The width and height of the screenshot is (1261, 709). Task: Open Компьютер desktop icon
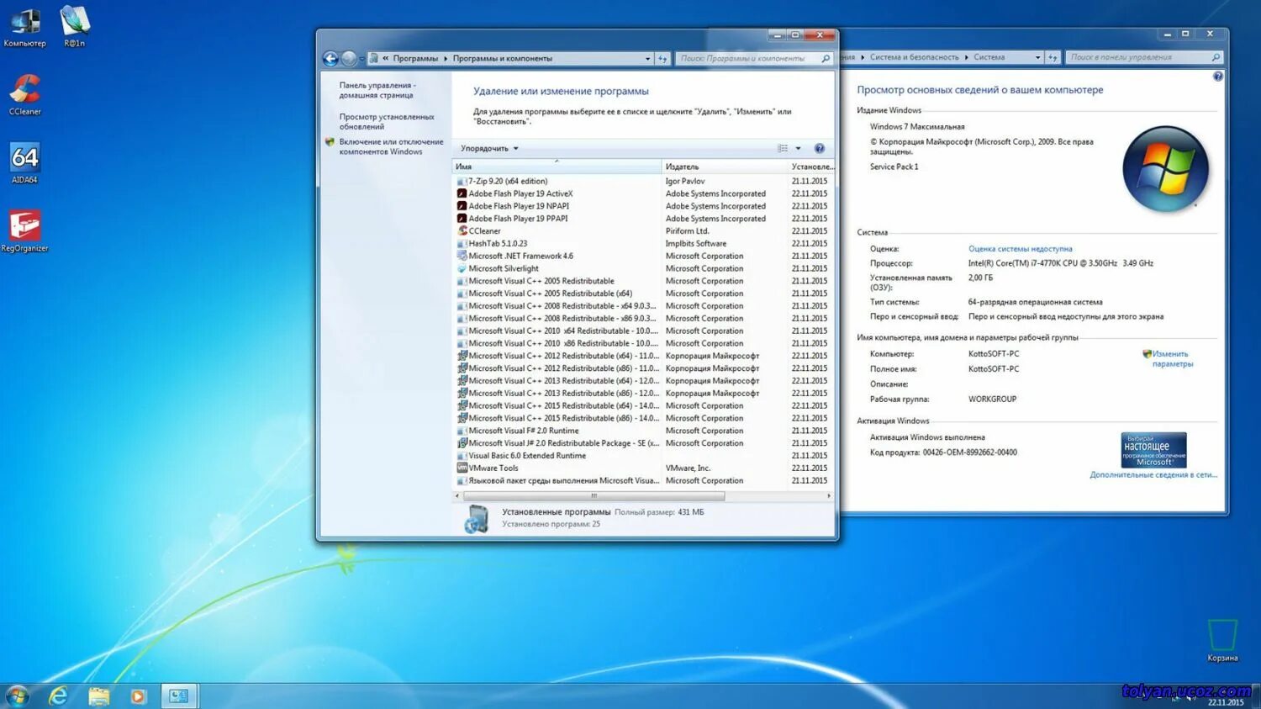(x=24, y=23)
